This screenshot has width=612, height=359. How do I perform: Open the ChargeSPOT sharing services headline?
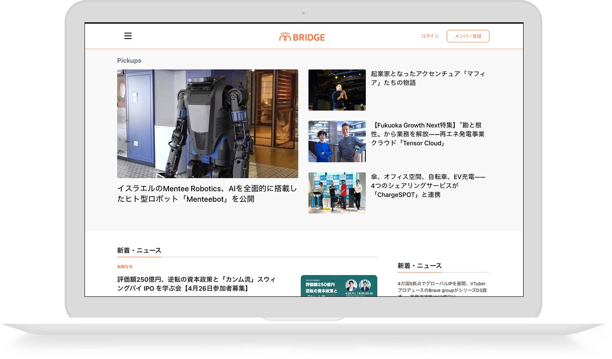(428, 186)
